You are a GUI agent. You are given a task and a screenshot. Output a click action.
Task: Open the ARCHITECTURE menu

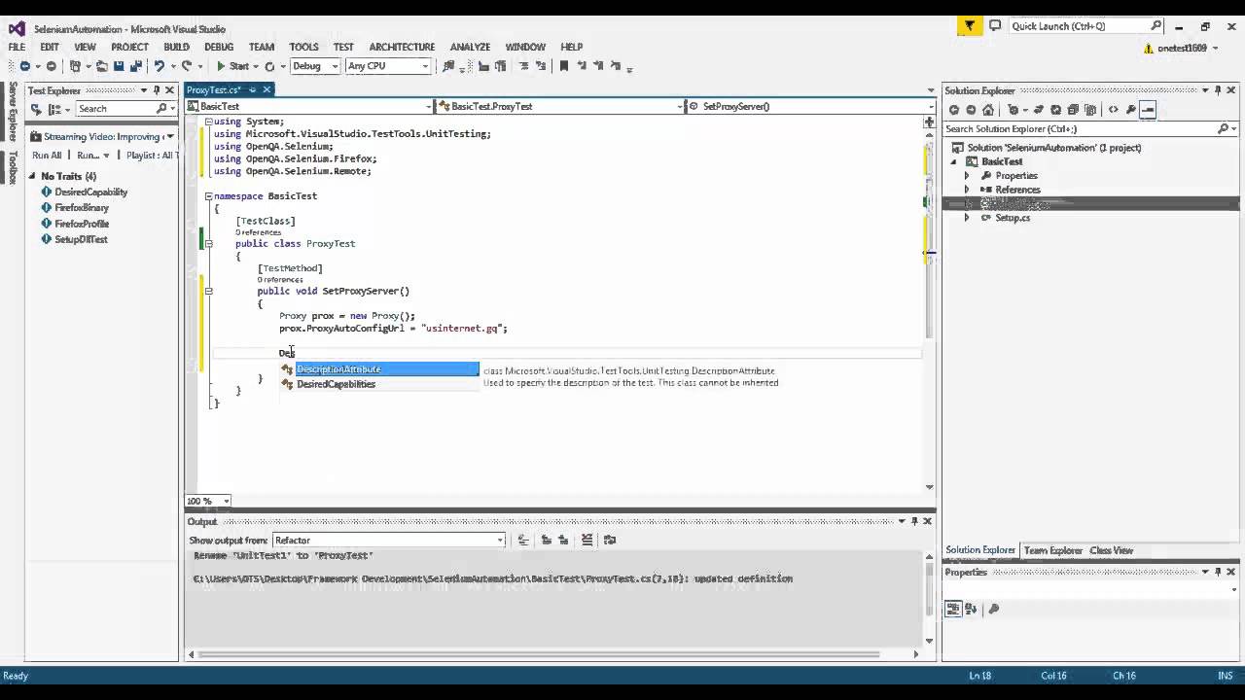pos(402,47)
